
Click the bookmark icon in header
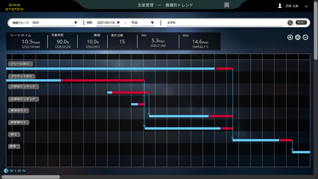227,5
